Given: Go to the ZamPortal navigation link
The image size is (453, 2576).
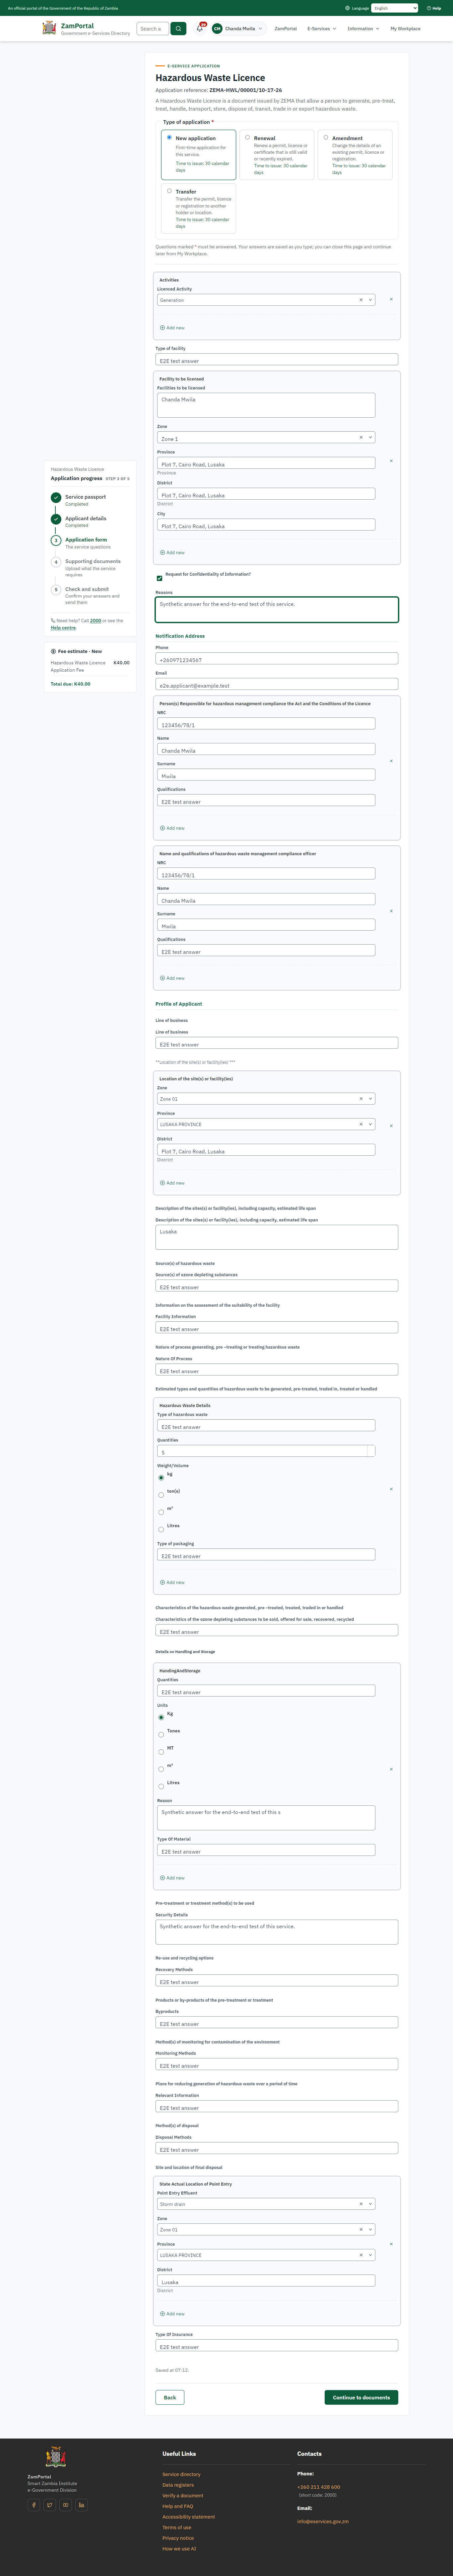Looking at the screenshot, I should pos(286,29).
